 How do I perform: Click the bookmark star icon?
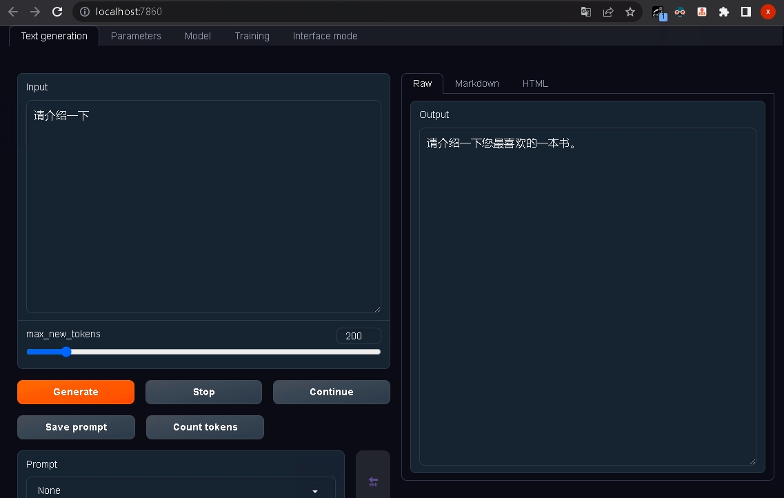(x=630, y=12)
